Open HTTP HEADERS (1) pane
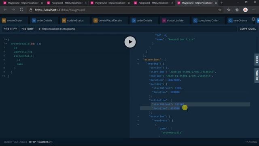The height and width of the screenshot is (146, 259). click(40, 142)
